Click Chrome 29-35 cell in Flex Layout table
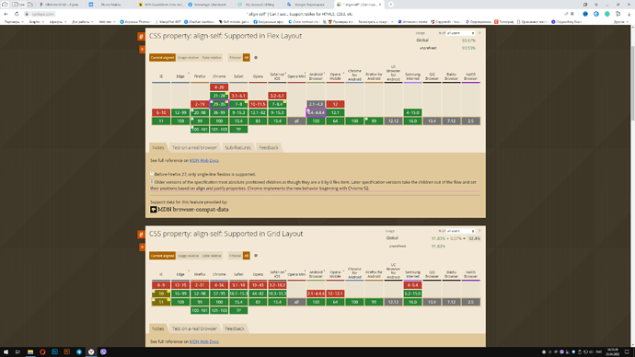The image size is (635, 357). [x=219, y=104]
